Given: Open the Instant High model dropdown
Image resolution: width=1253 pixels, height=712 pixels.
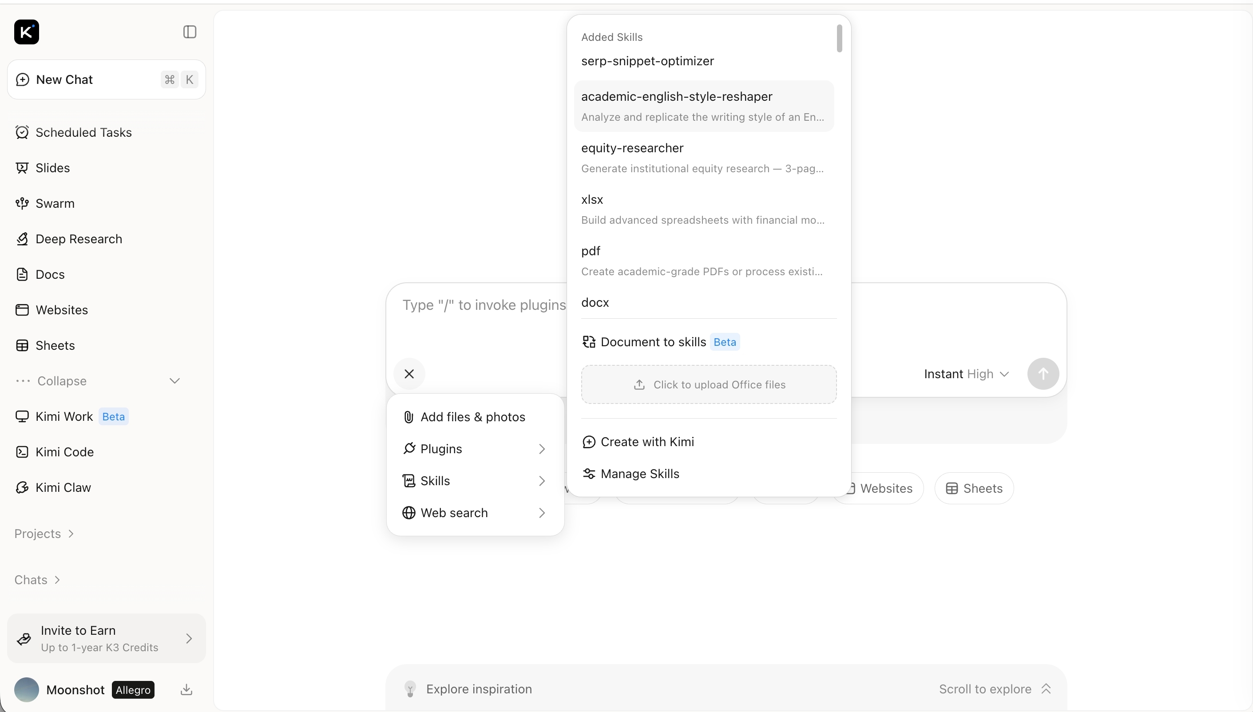Looking at the screenshot, I should point(967,374).
